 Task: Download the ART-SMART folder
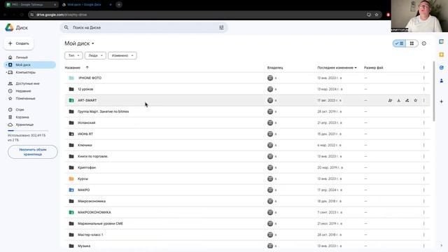click(398, 100)
